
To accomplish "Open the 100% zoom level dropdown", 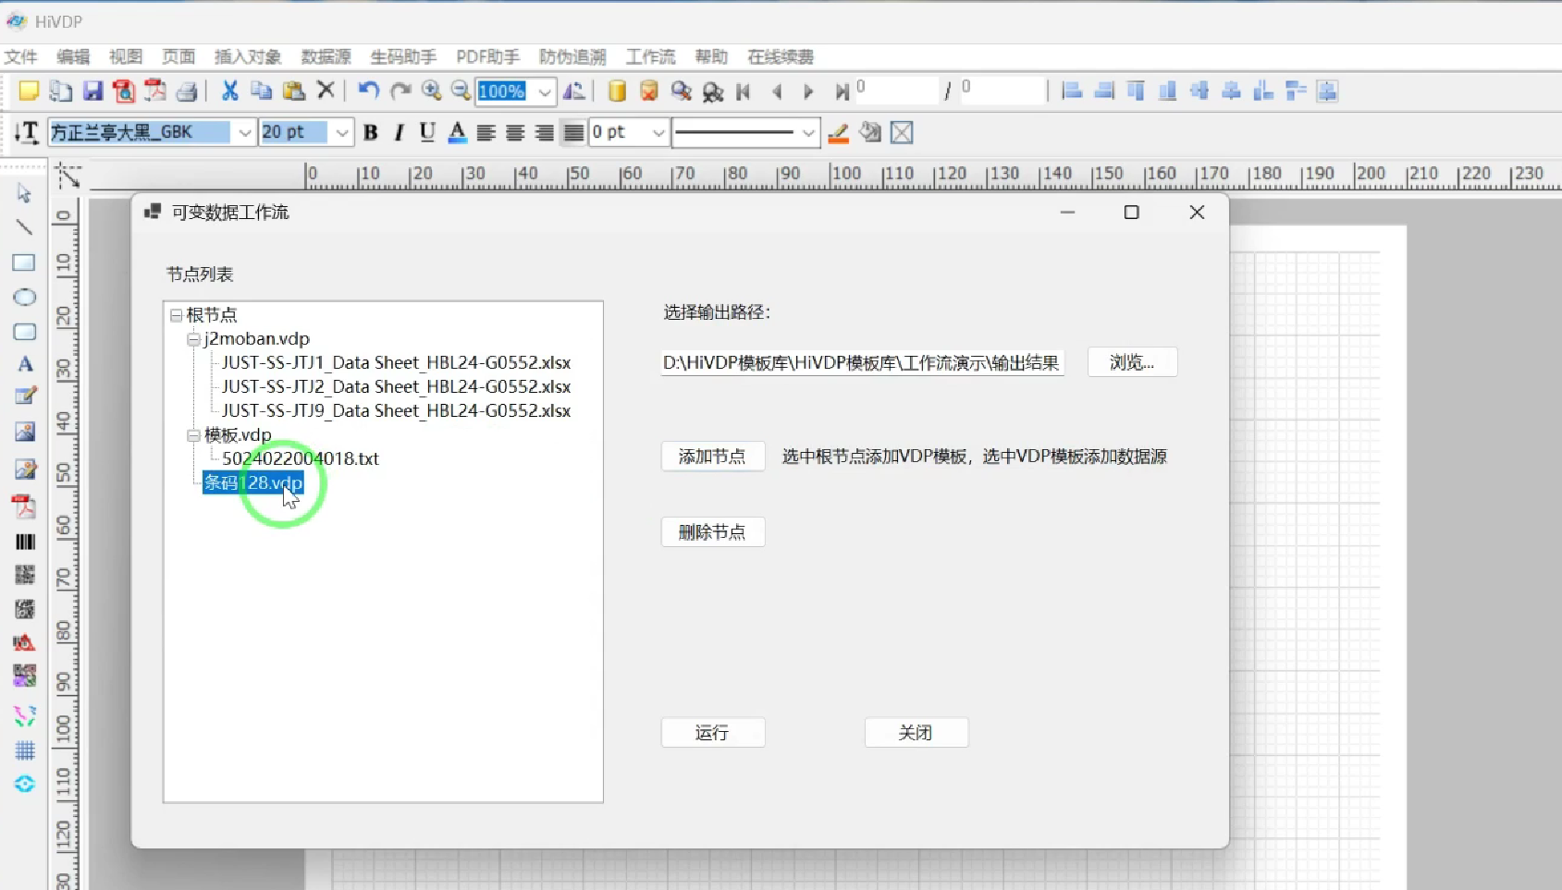I will [546, 91].
